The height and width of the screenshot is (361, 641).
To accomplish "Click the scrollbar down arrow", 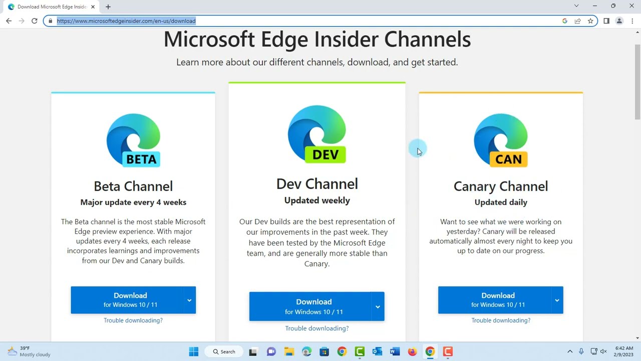I will pyautogui.click(x=637, y=338).
